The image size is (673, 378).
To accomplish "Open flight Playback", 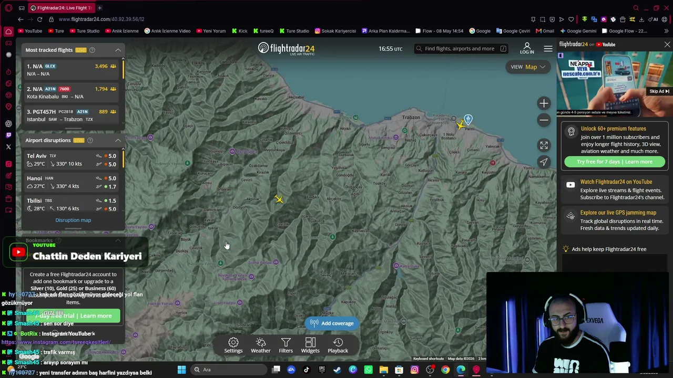I will coord(338,345).
